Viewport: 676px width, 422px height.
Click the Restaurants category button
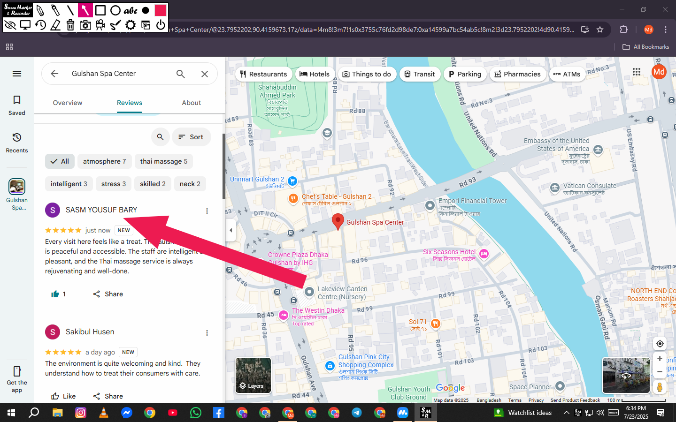[263, 74]
